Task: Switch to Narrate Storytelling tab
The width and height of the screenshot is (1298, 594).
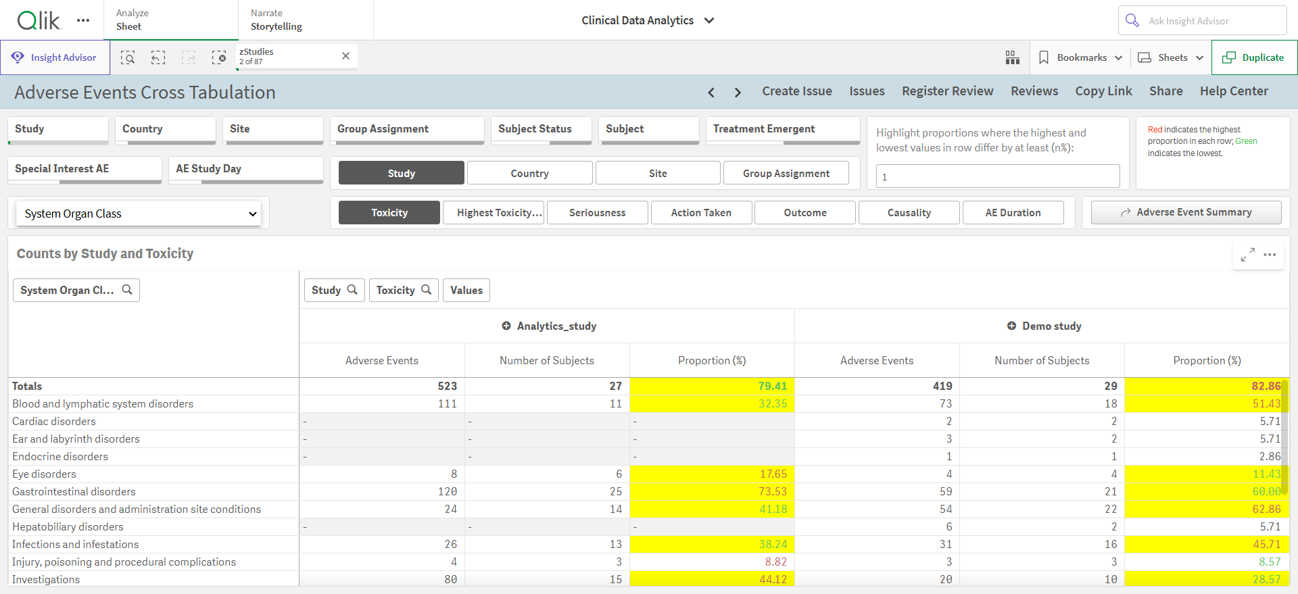Action: pos(306,20)
